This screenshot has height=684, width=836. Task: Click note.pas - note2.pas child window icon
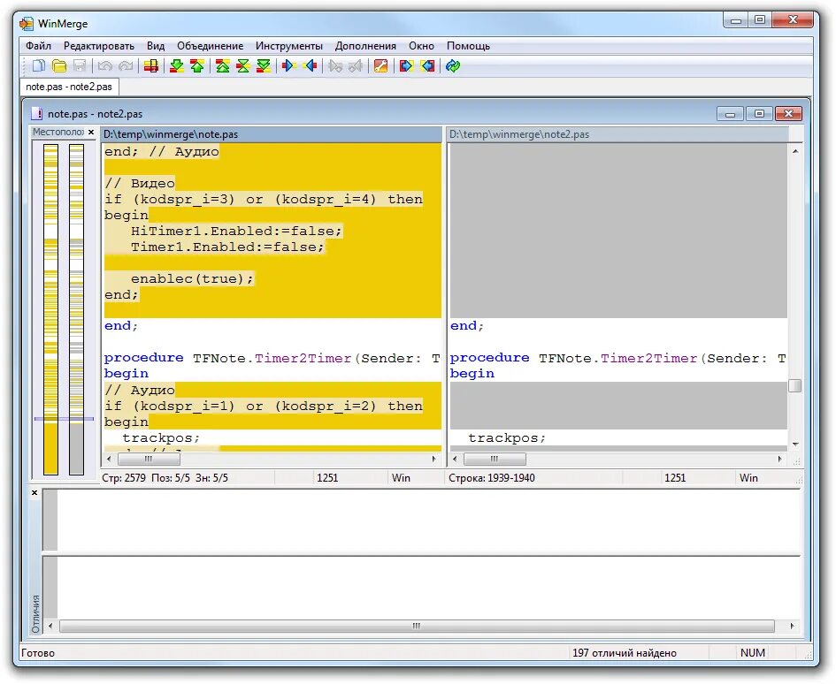pyautogui.click(x=37, y=113)
